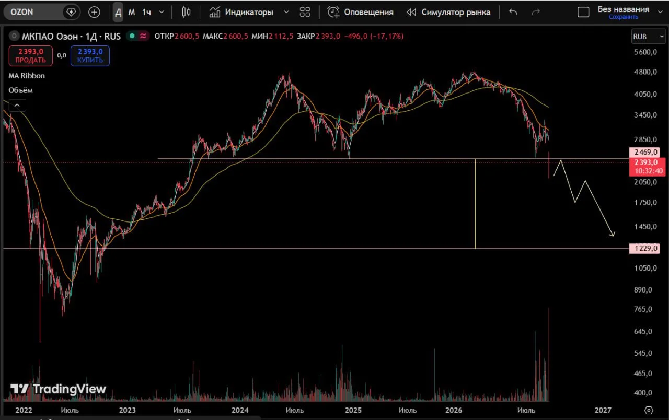Screen dimensions: 669x420
Task: Open the Без названия layout name
Action: tap(624, 9)
